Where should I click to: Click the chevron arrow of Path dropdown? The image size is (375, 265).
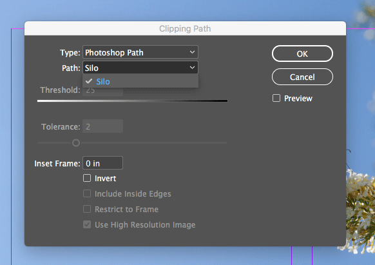click(x=192, y=68)
